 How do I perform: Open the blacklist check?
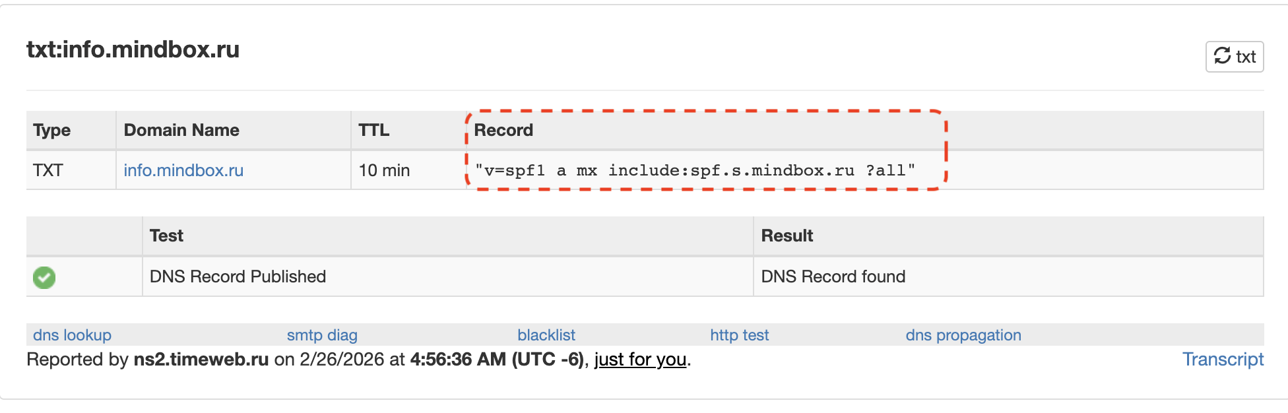[546, 335]
